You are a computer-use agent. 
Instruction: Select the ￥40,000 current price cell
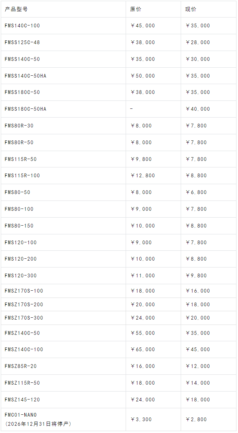click(197, 109)
